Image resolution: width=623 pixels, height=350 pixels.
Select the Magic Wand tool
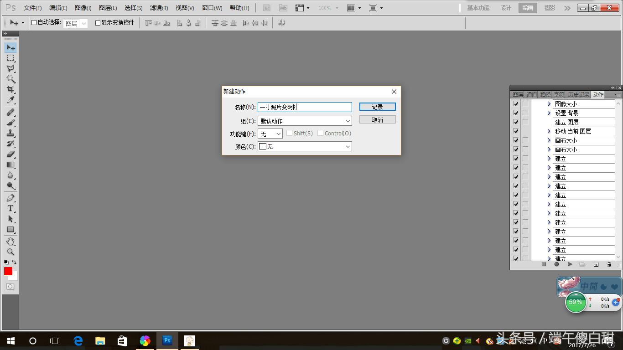pyautogui.click(x=10, y=79)
